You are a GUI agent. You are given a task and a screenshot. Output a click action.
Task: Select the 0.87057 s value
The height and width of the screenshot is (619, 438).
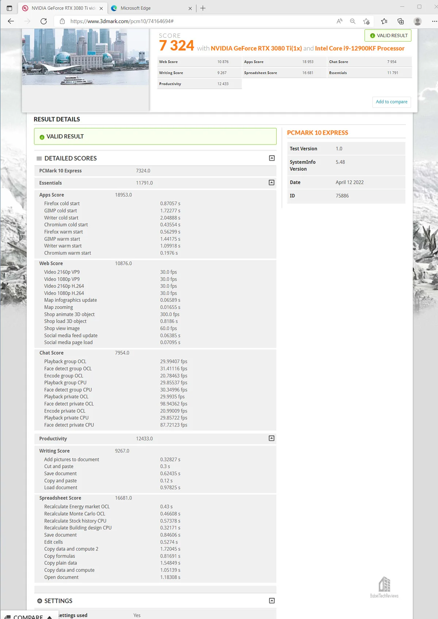click(x=170, y=204)
